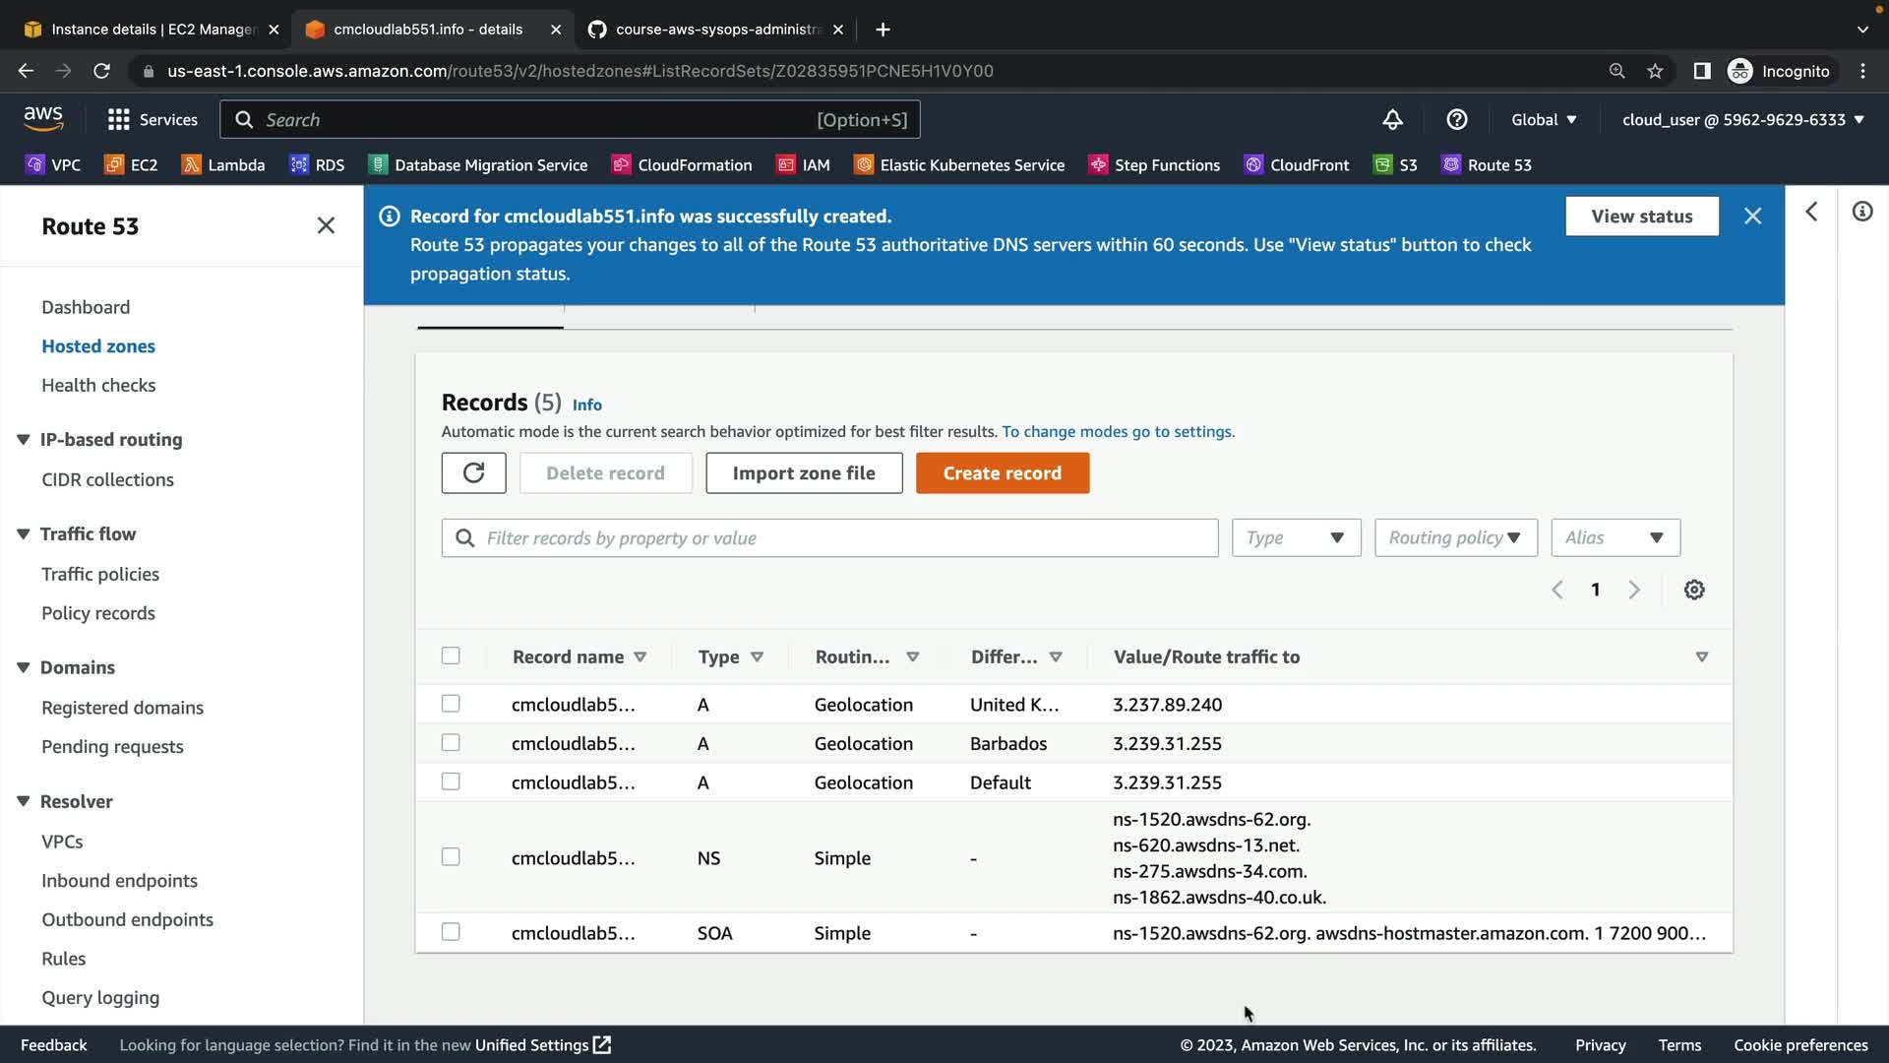Screen dimensions: 1889x1063
Task: Toggle the select-all records header checkbox
Action: [451, 657]
